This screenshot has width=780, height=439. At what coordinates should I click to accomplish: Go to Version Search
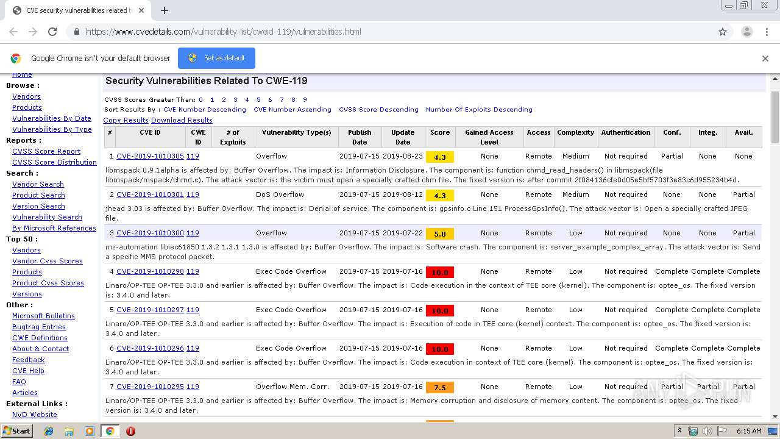click(38, 206)
